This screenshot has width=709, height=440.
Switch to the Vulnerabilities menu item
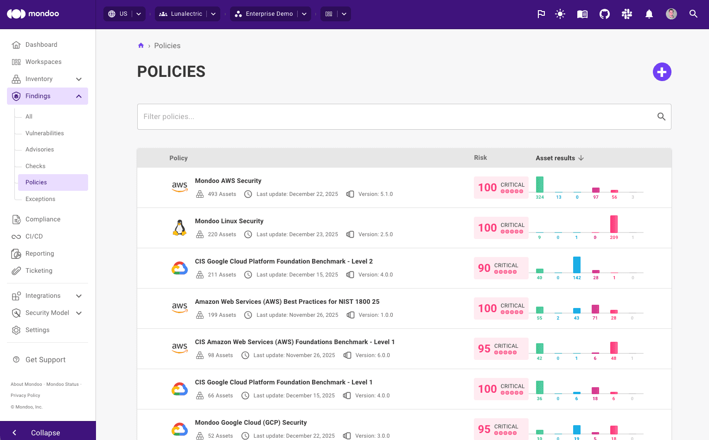(45, 133)
